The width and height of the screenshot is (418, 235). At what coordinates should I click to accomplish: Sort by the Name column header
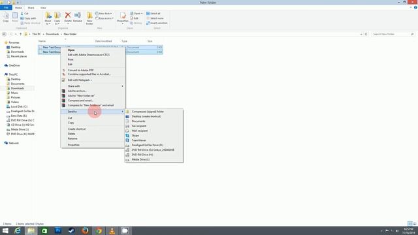pos(42,41)
